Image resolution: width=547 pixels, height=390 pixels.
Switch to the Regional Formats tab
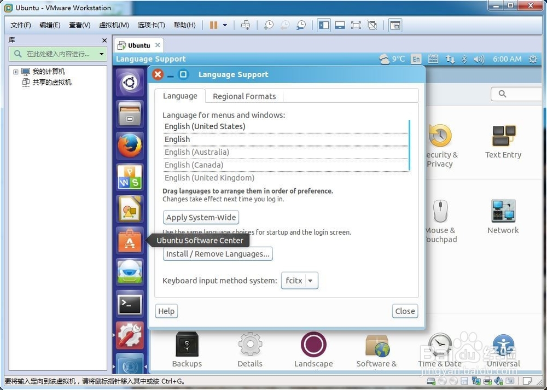(244, 96)
